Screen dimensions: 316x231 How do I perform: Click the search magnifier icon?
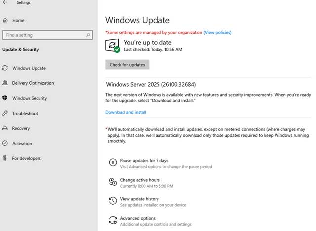tap(88, 35)
